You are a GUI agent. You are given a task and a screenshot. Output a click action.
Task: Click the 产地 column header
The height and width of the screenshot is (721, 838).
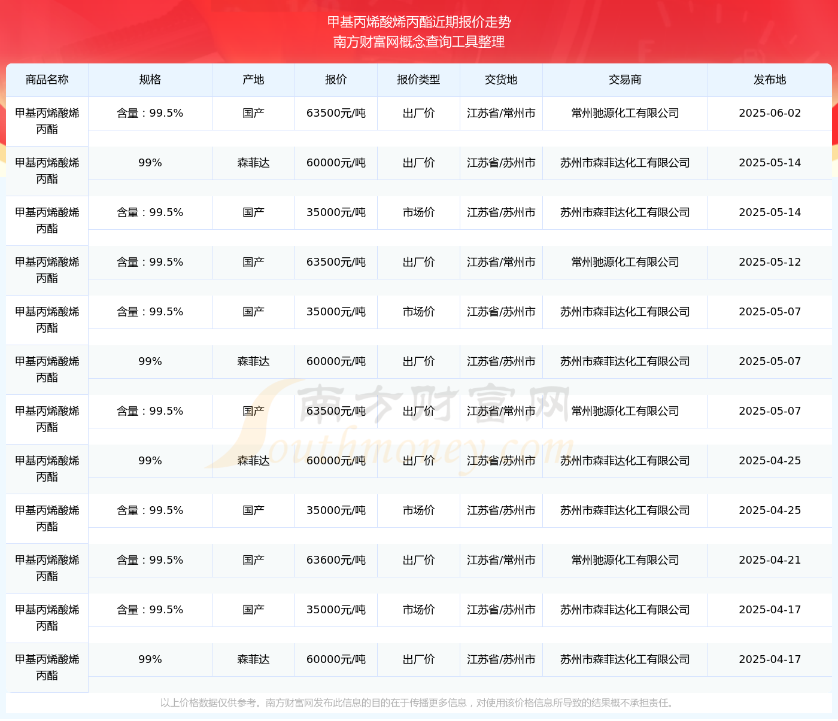253,80
